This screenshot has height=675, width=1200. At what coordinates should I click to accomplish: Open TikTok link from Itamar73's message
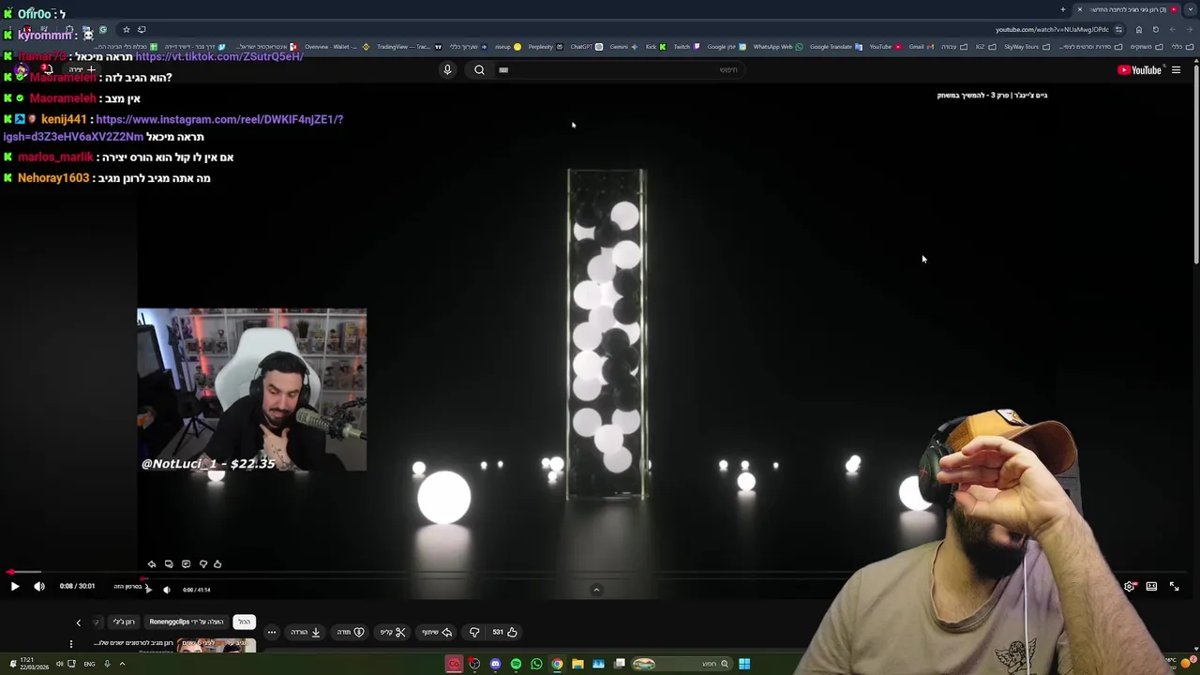click(x=218, y=56)
